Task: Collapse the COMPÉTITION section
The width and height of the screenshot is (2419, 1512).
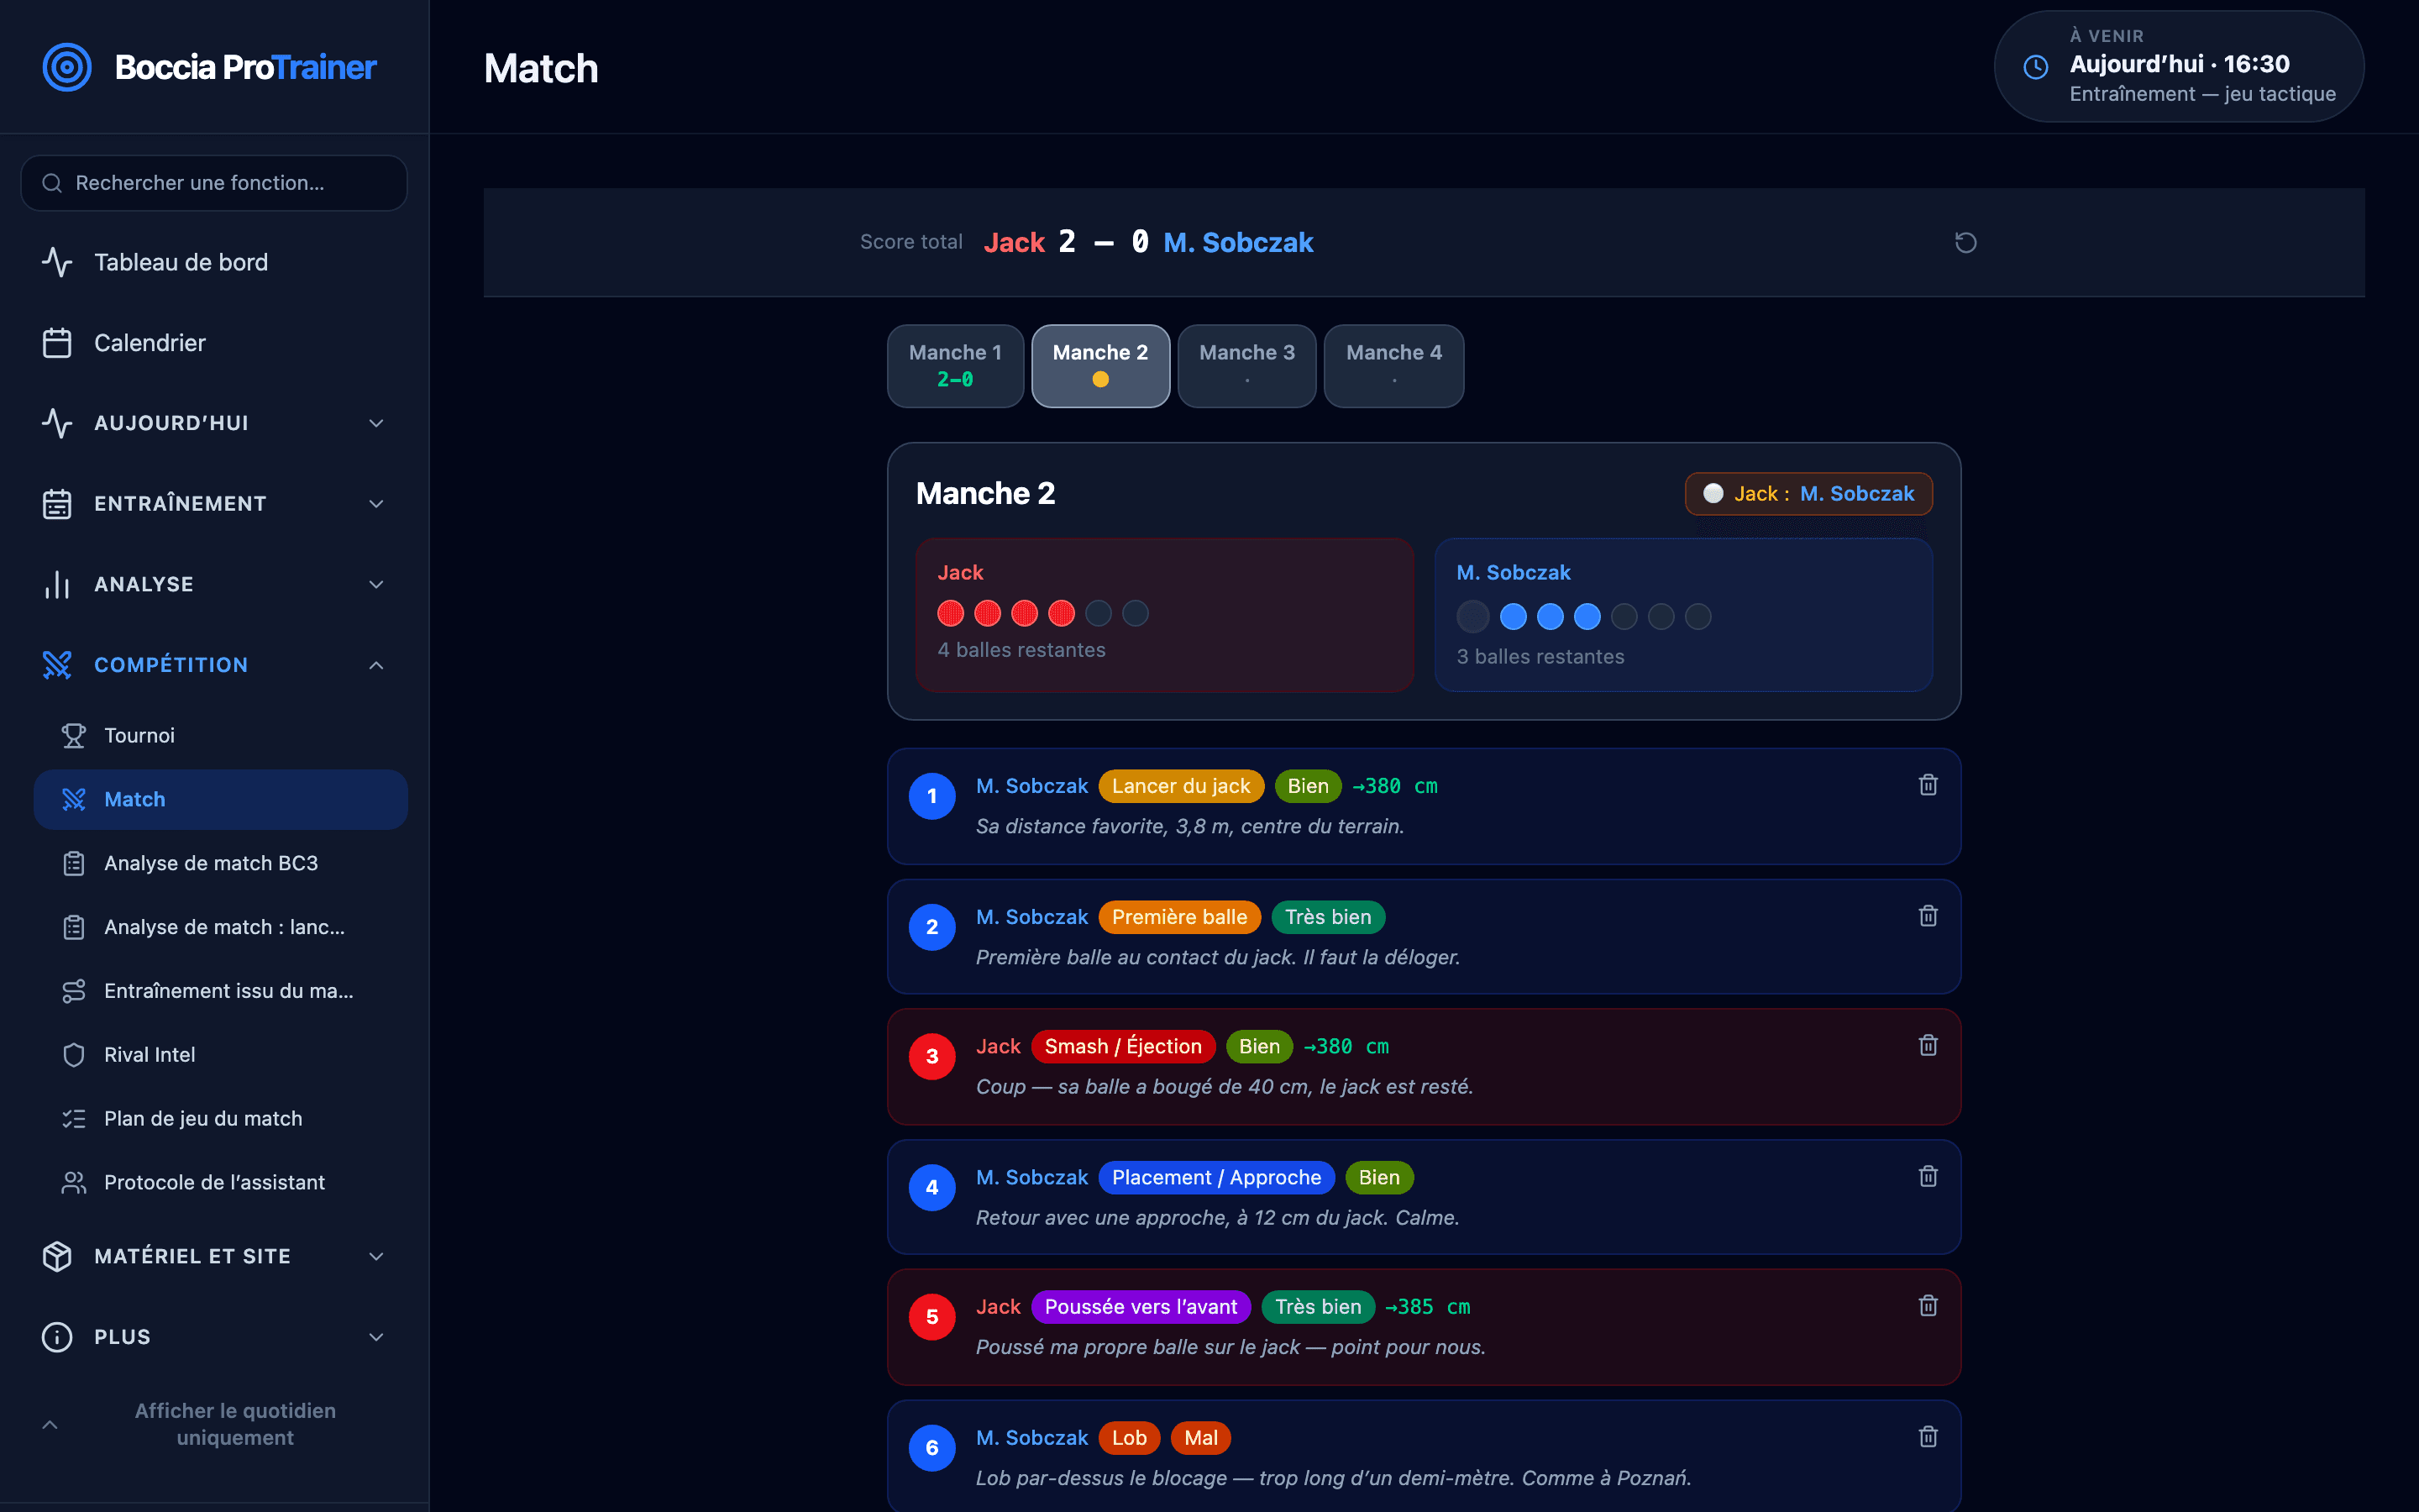Action: pos(214,665)
